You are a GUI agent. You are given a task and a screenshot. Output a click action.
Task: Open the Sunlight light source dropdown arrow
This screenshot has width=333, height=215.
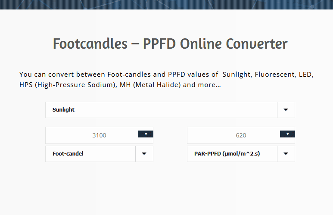click(286, 110)
